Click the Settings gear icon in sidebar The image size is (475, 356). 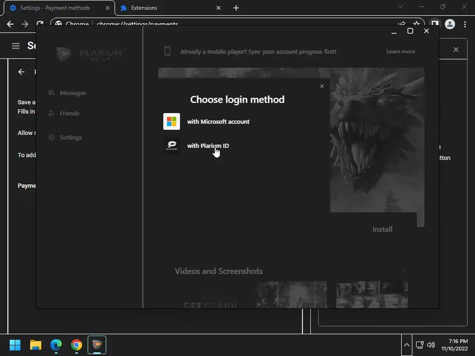51,137
